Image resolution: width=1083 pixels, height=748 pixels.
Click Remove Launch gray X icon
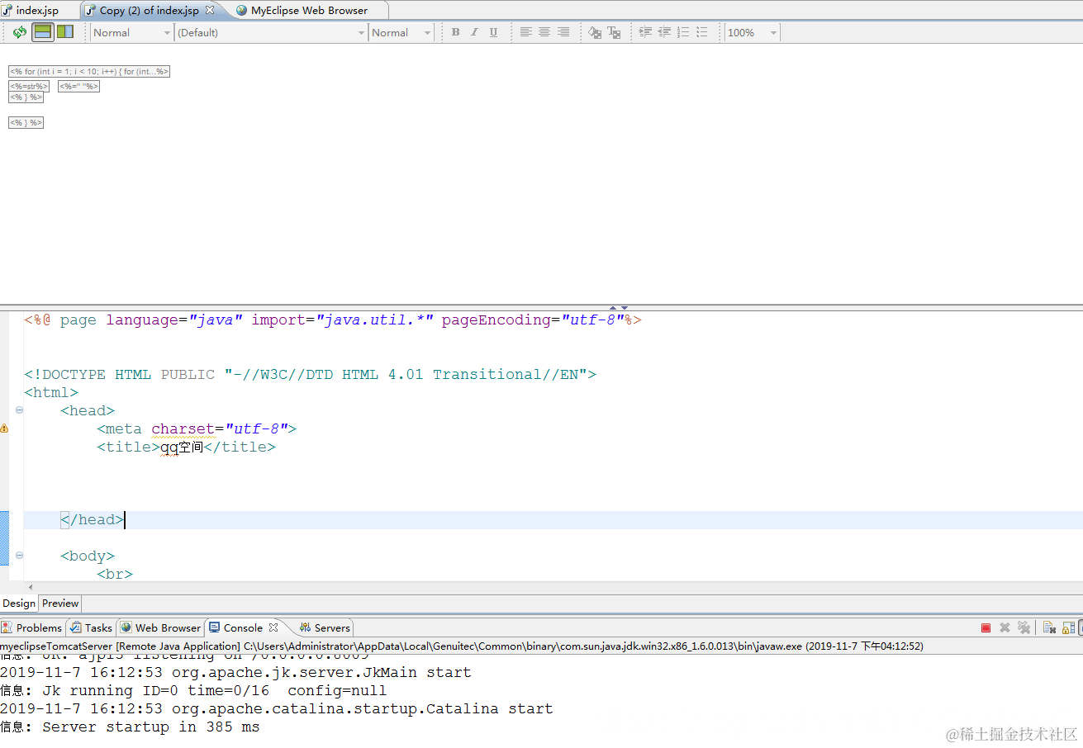coord(1005,627)
